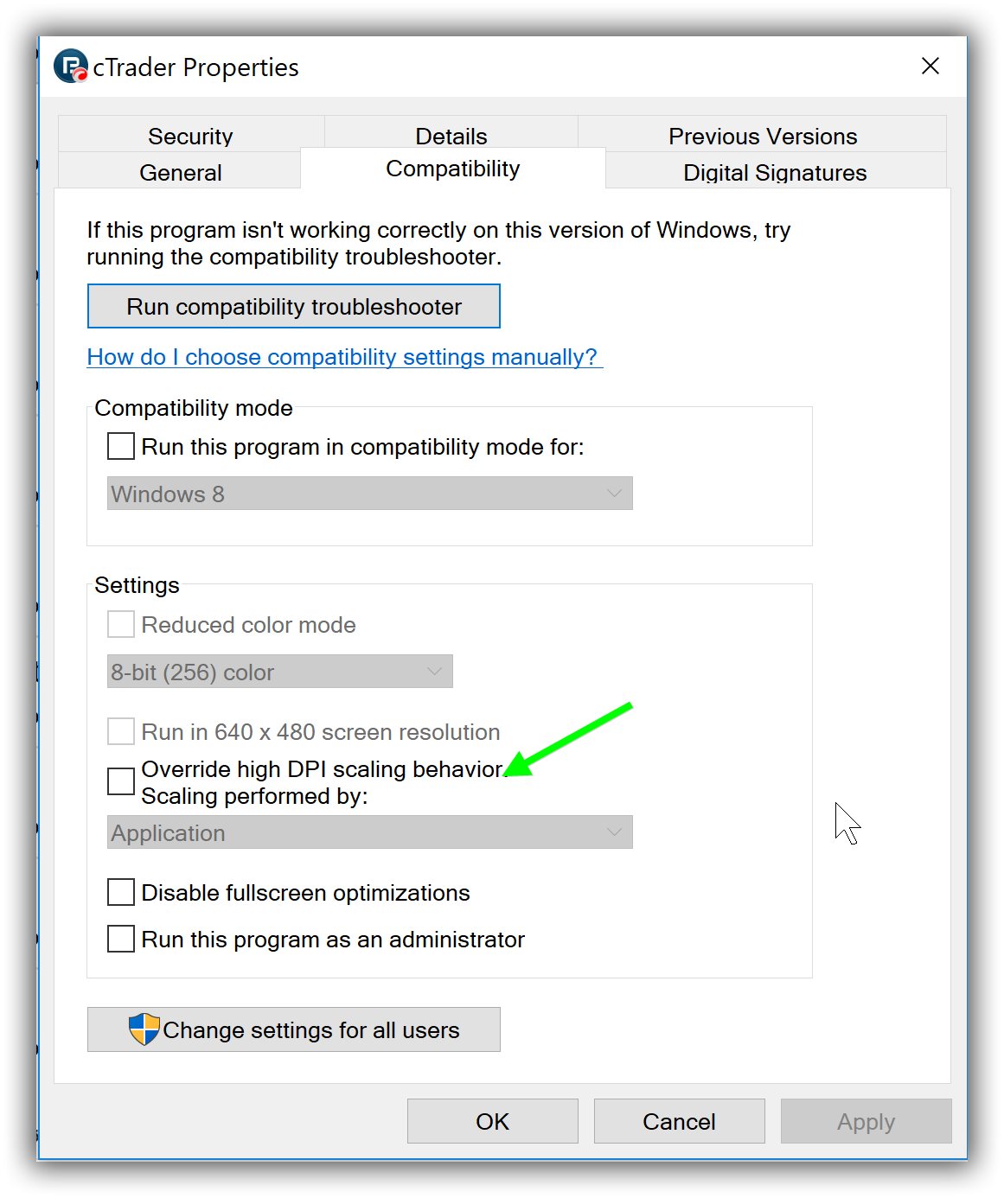1004x1198 pixels.
Task: Click the UAC shield icon
Action: click(144, 1029)
